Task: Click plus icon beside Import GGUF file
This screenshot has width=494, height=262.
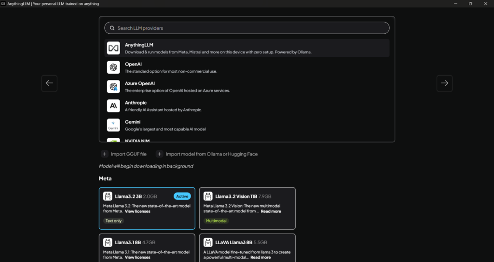Action: (x=105, y=154)
